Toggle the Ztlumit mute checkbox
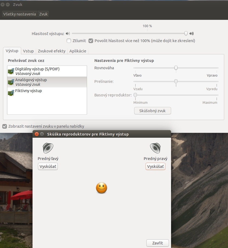Viewport: 228px width, 248px height. click(x=69, y=41)
